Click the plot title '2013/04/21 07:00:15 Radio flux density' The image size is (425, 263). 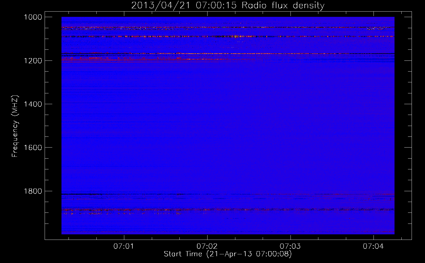pyautogui.click(x=228, y=6)
